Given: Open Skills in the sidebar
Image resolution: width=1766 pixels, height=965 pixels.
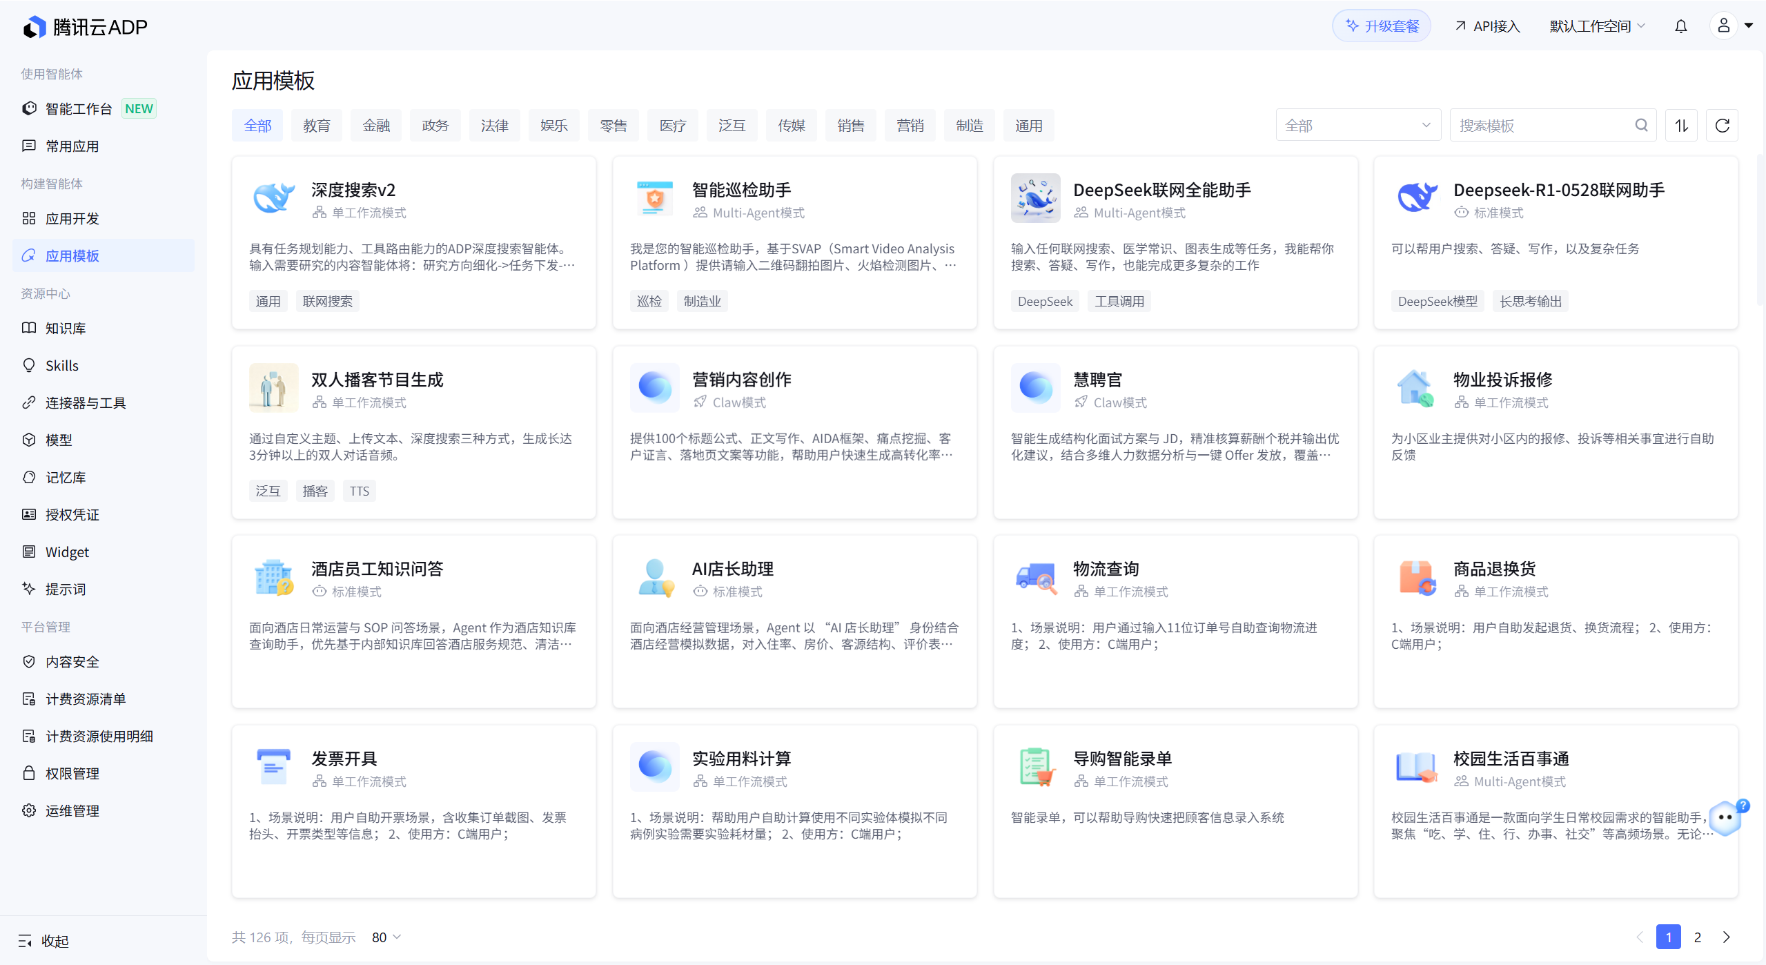Looking at the screenshot, I should (x=104, y=365).
